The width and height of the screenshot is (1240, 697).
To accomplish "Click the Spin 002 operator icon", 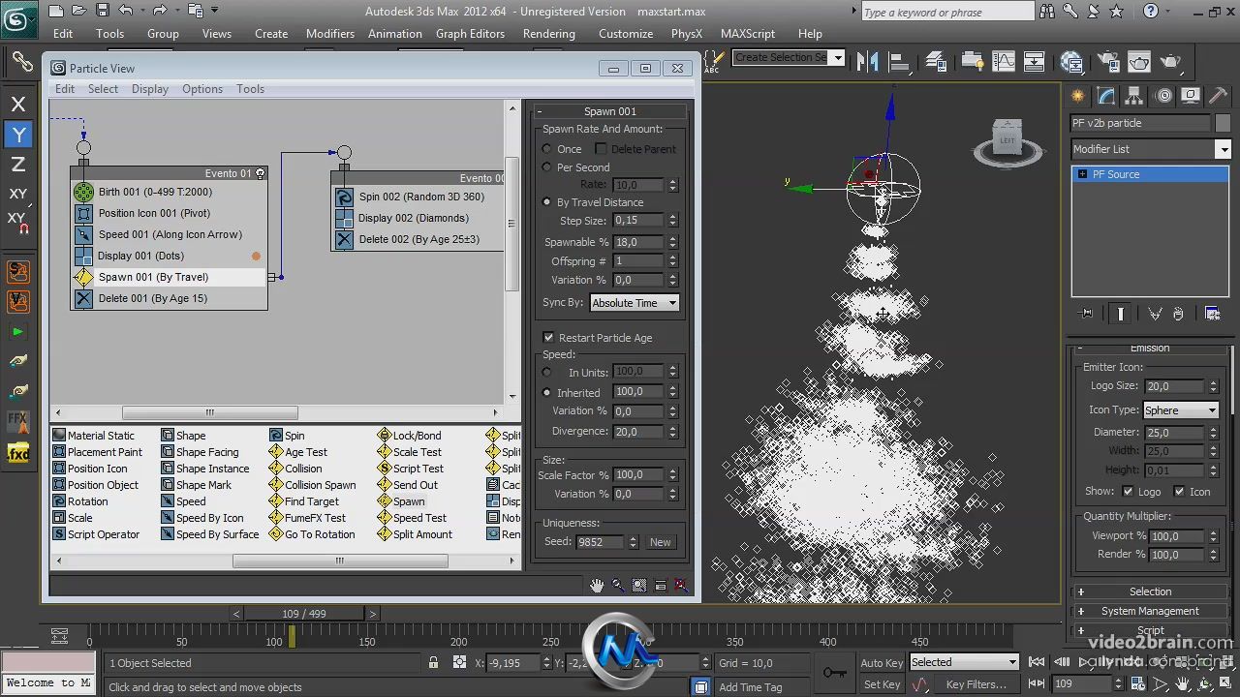I will [344, 197].
